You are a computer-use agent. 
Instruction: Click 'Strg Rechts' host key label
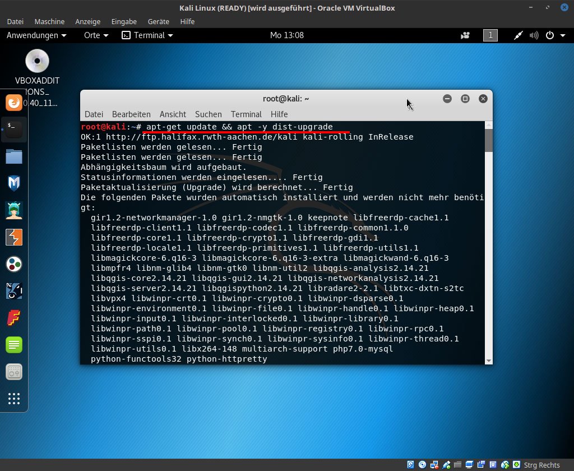click(x=542, y=465)
